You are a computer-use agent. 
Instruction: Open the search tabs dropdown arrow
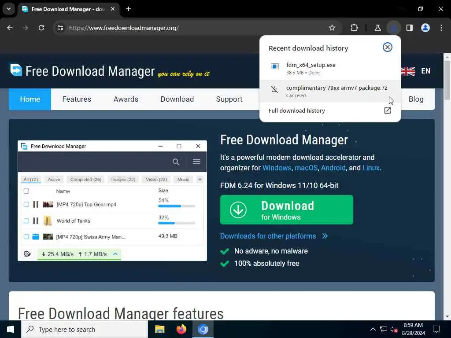point(9,9)
